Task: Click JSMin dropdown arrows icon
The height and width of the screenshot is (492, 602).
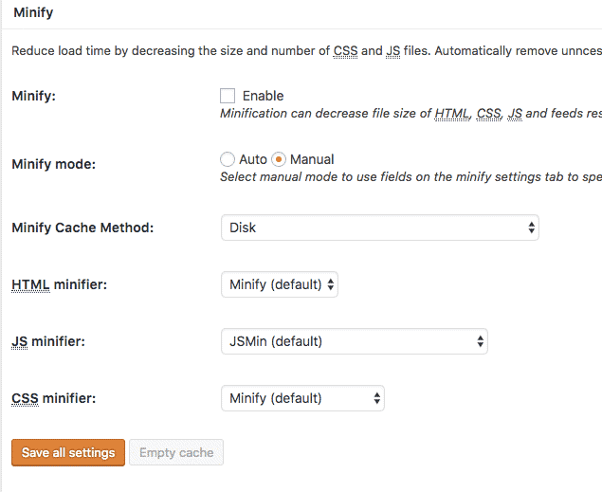Action: (481, 341)
